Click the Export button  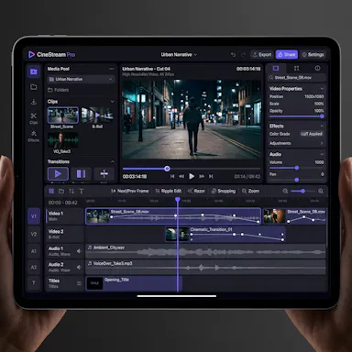262,55
